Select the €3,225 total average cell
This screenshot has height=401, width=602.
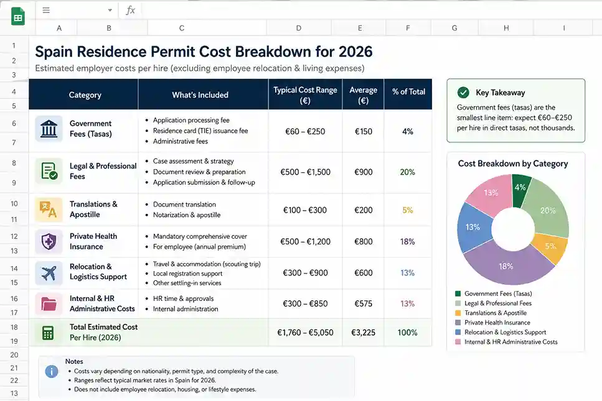(x=363, y=333)
